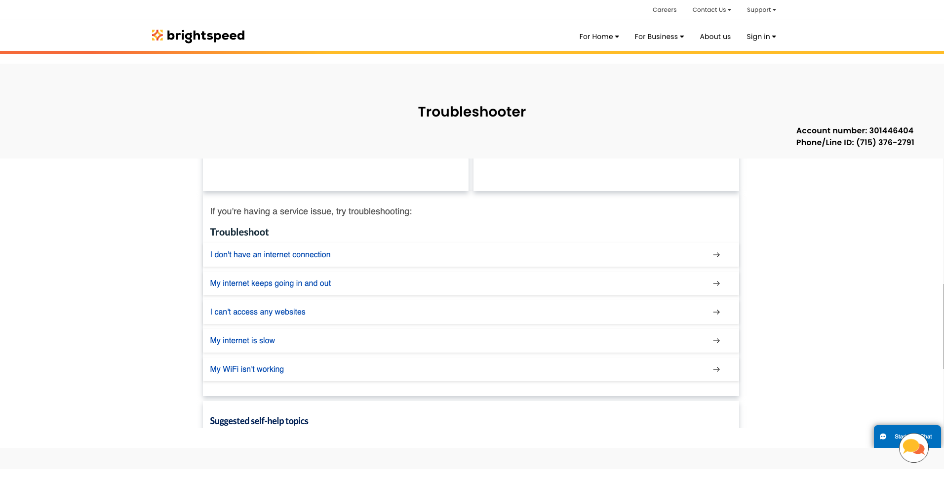Click arrow beside I can't access any websites

[716, 312]
